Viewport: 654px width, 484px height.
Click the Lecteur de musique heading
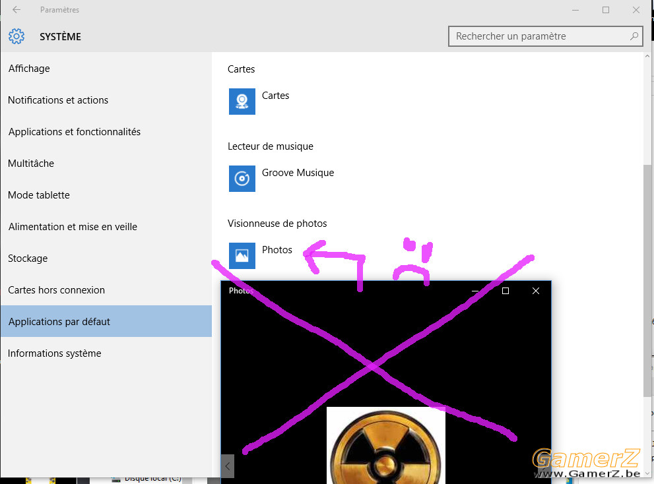tap(271, 146)
